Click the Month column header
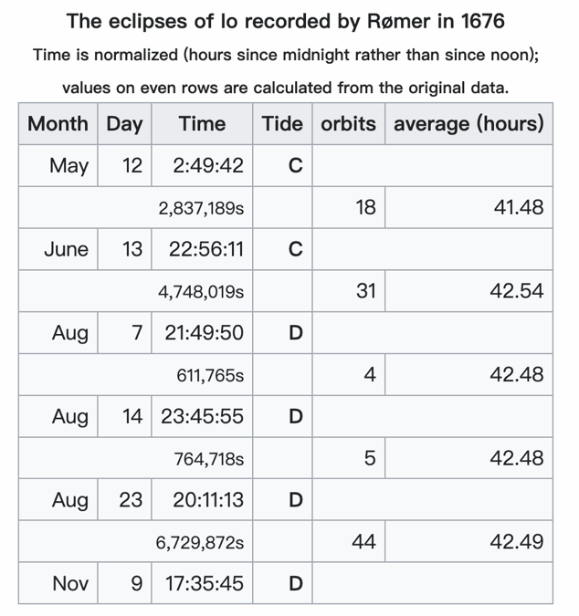This screenshot has width=579, height=616. 58,124
